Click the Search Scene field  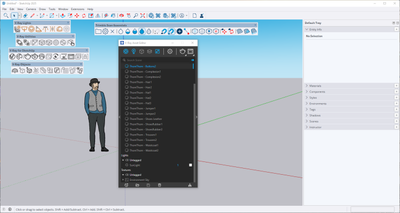[158, 60]
